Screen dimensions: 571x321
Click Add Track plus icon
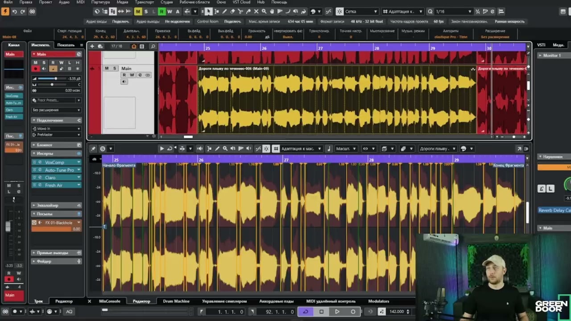[x=92, y=46]
